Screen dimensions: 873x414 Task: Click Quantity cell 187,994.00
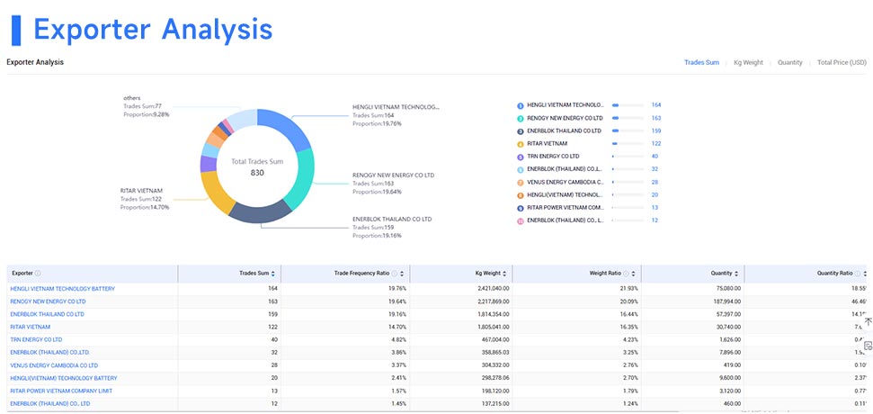[726, 301]
